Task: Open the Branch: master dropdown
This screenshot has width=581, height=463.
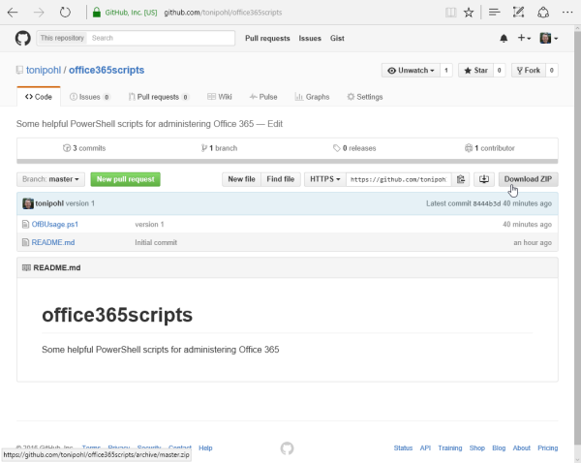Action: [51, 179]
